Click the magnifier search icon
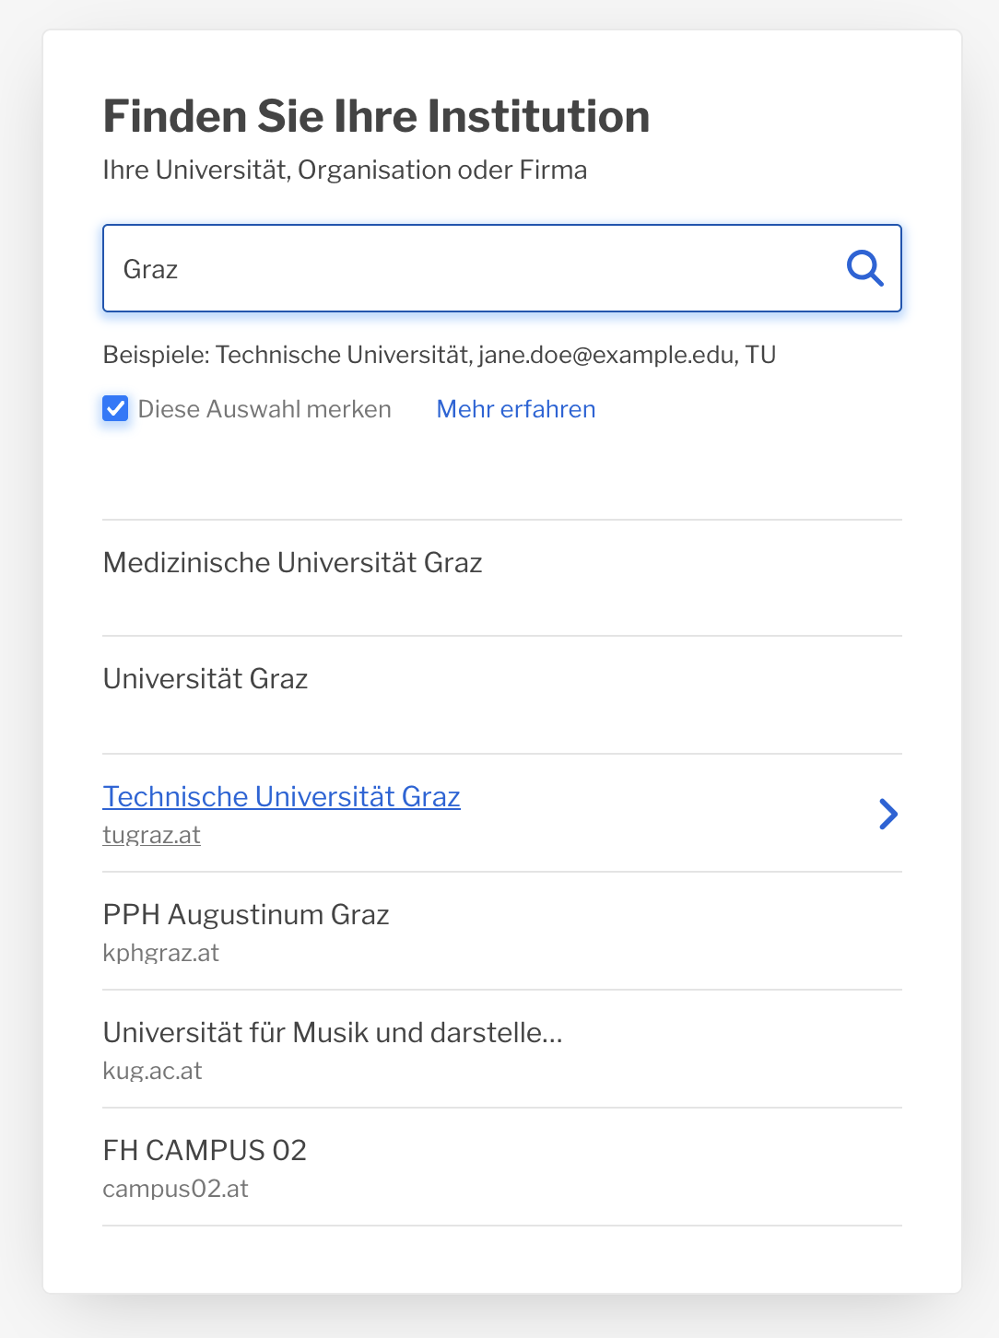Viewport: 999px width, 1338px height. [x=865, y=268]
